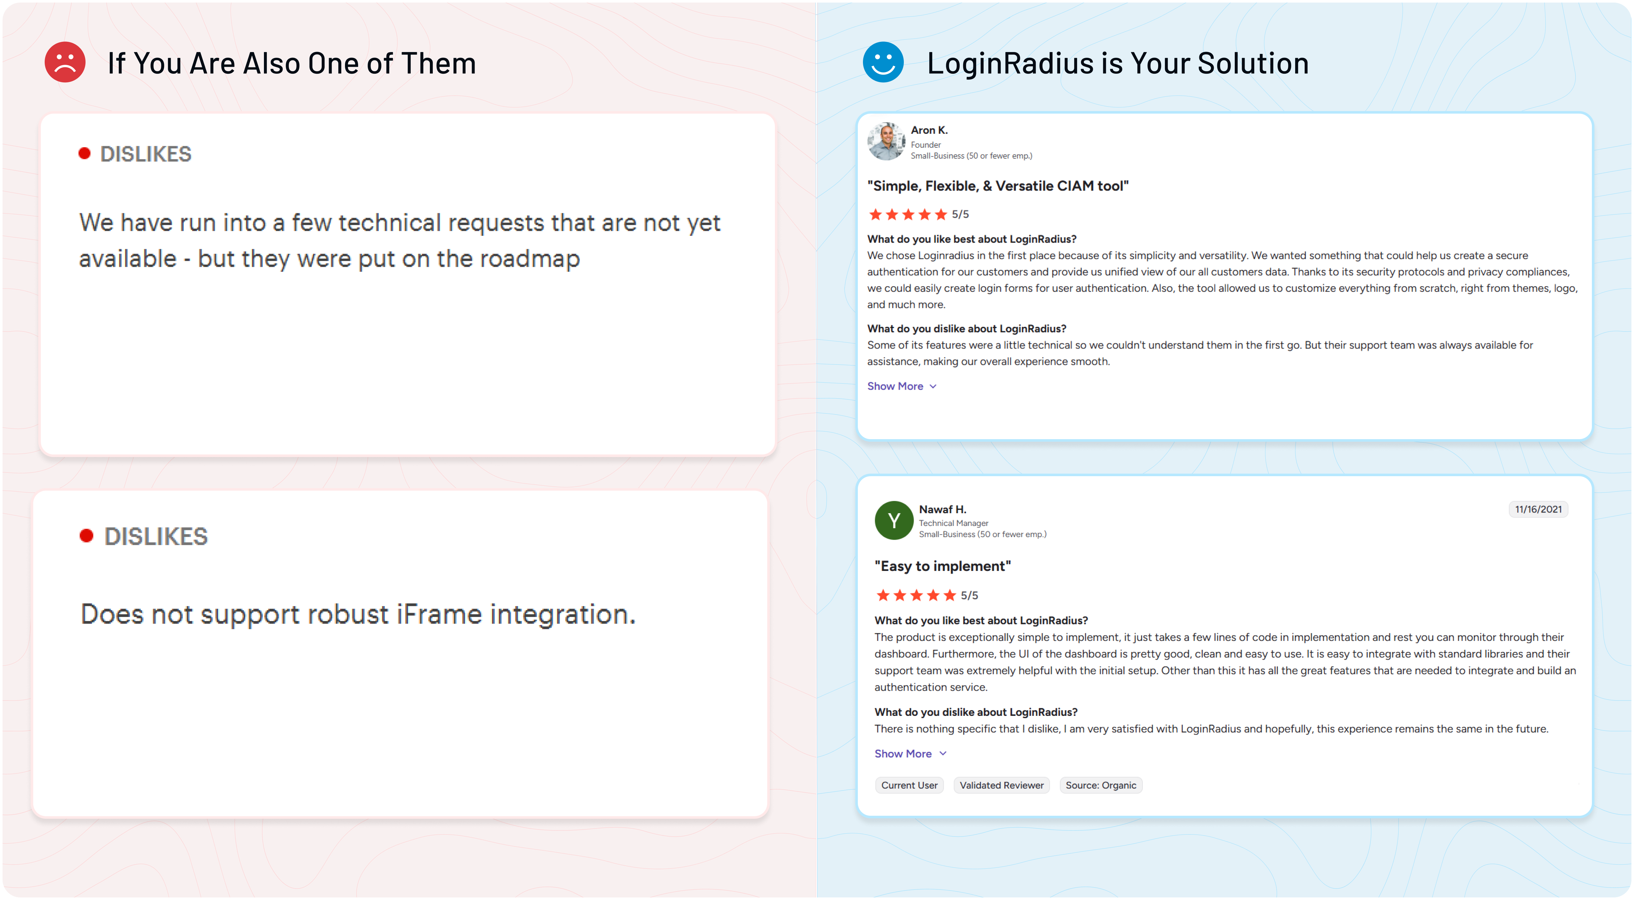1634x900 pixels.
Task: Click the red bullet beside the first DISLIKES
Action: (84, 154)
